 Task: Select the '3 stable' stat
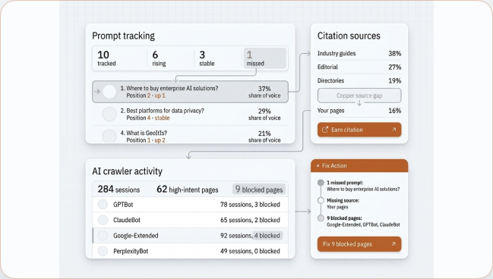207,58
